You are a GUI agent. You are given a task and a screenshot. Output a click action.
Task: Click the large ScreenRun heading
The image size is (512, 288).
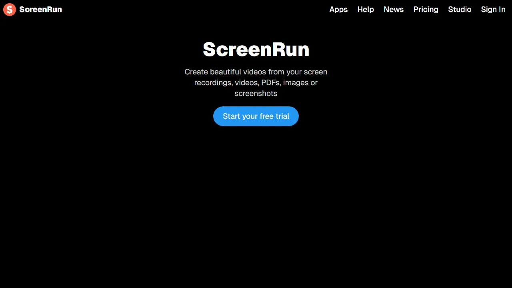(256, 49)
